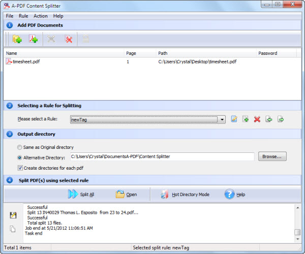This screenshot has width=305, height=254.
Task: Select the timesheet.pdf row name
Action: [26, 61]
